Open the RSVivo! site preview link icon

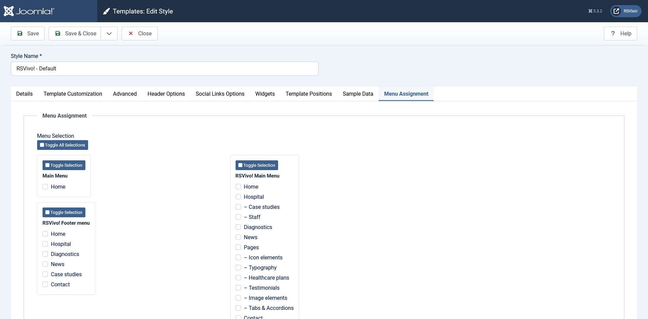pos(616,11)
